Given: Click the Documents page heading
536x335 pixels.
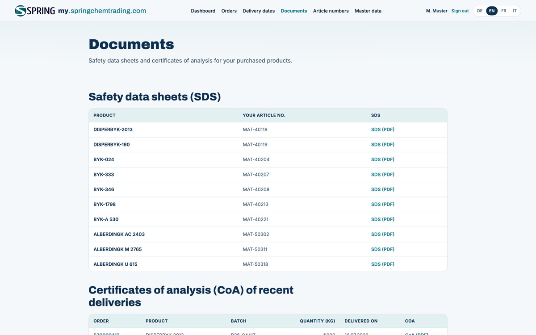Looking at the screenshot, I should click(131, 44).
